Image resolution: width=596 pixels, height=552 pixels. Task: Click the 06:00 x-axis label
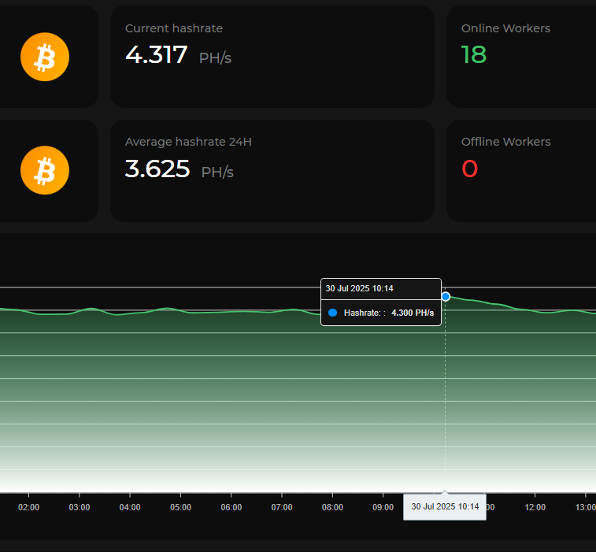click(231, 508)
